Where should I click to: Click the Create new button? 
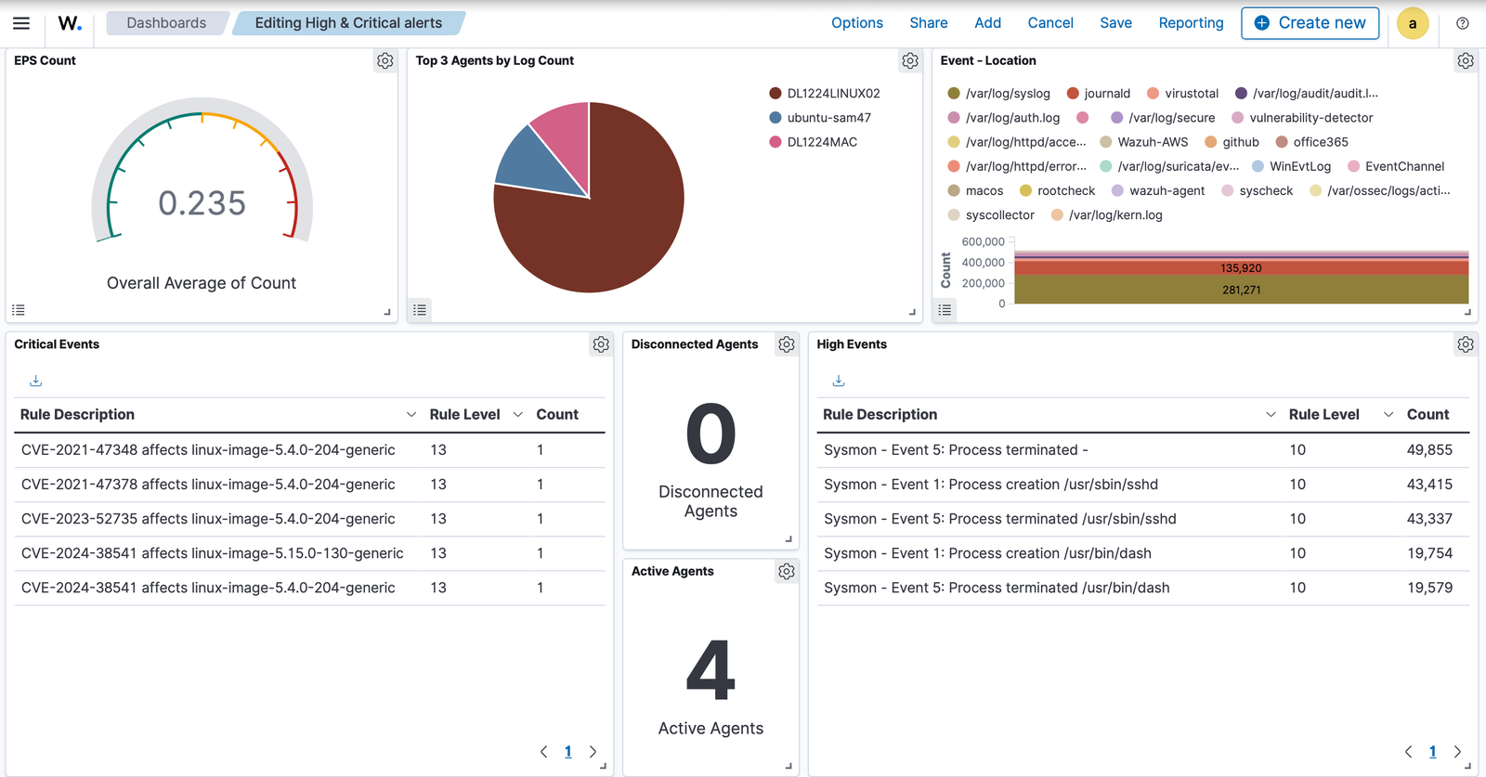1310,23
